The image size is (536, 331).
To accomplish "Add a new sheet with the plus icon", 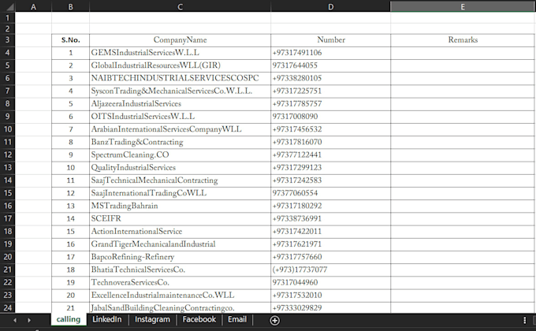I will pos(274,321).
